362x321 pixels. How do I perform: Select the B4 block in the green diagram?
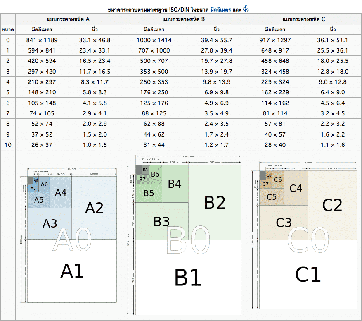pos(175,184)
